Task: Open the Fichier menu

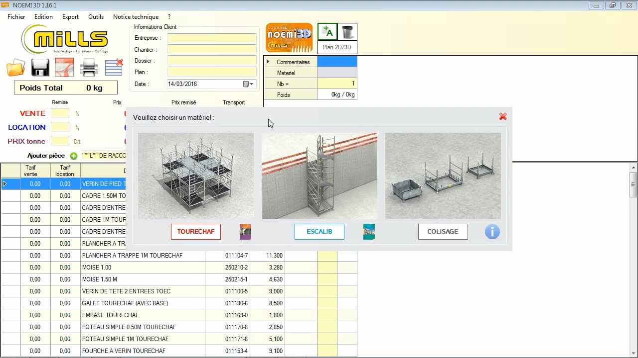Action: coord(16,17)
